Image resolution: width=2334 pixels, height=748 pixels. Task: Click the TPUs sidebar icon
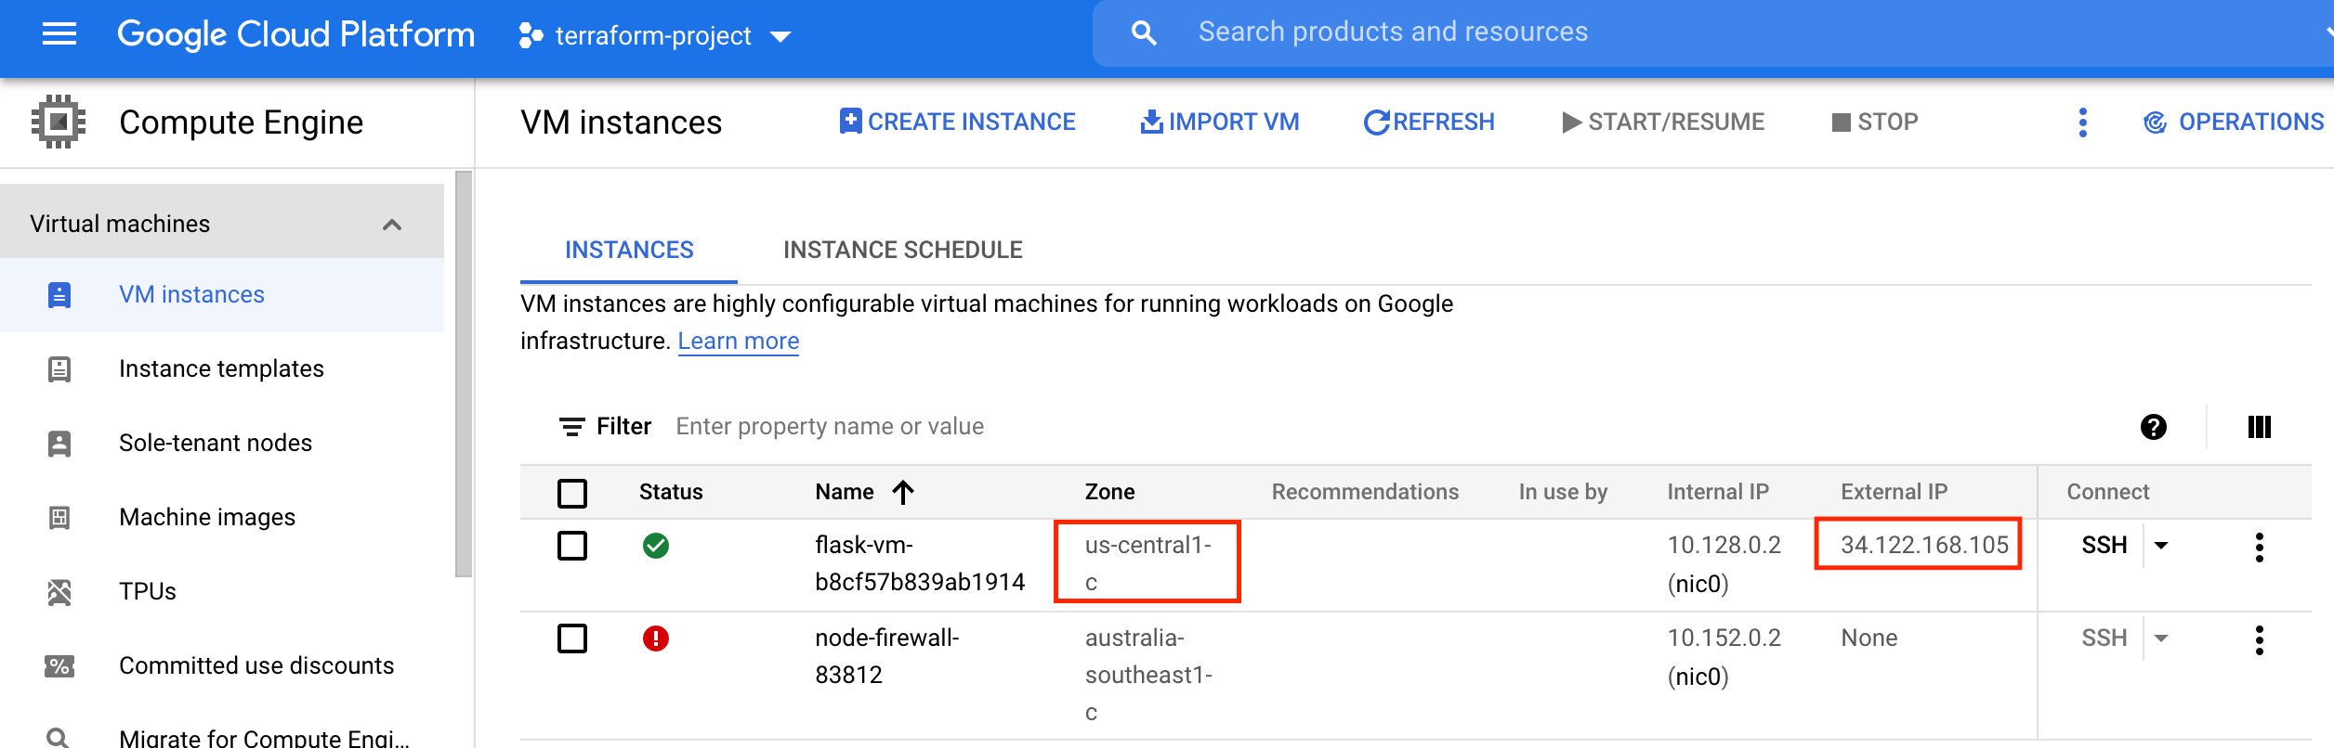point(59,591)
